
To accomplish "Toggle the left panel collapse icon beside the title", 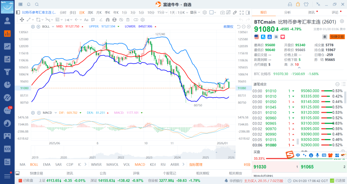I will pyautogui.click(x=18, y=13).
